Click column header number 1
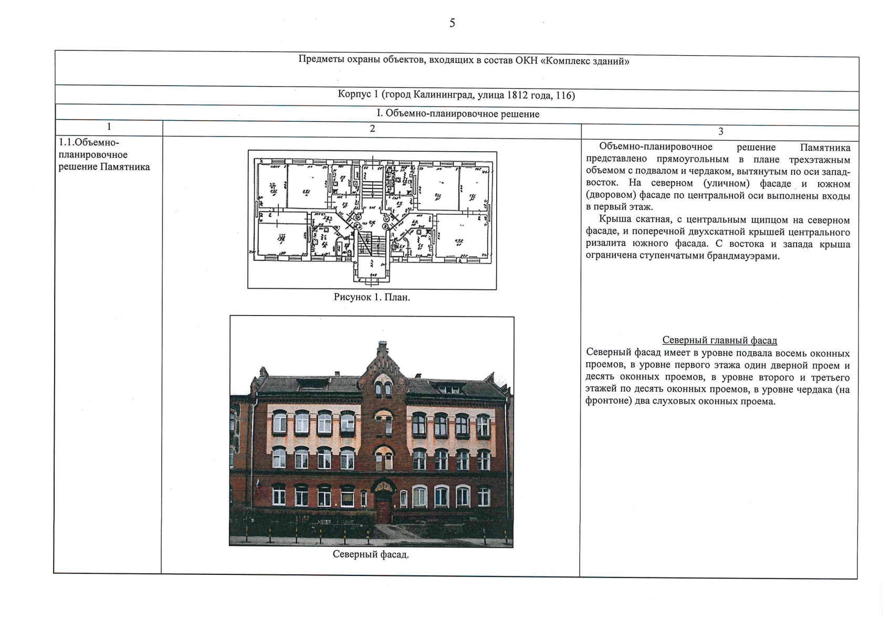 [x=109, y=127]
